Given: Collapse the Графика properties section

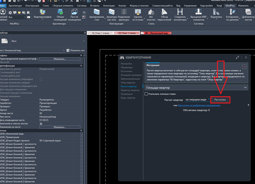Looking at the screenshot, I should coord(81,56).
